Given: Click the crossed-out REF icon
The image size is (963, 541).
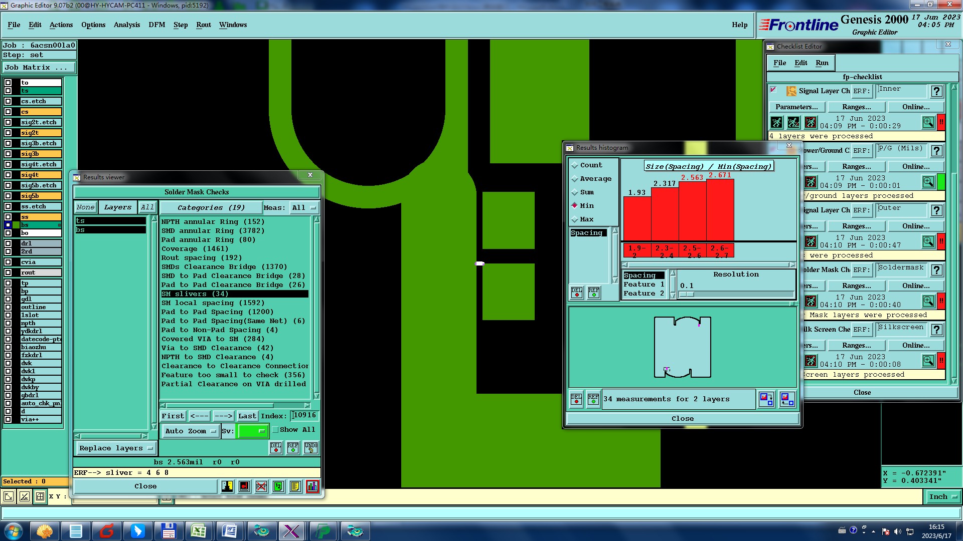Looking at the screenshot, I should pyautogui.click(x=261, y=486).
